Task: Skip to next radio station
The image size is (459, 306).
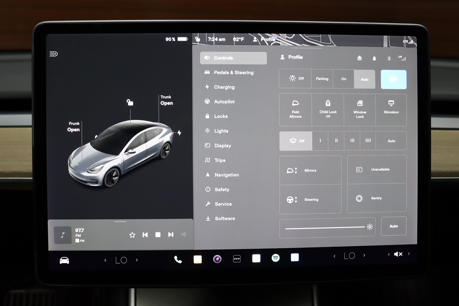Action: click(171, 234)
